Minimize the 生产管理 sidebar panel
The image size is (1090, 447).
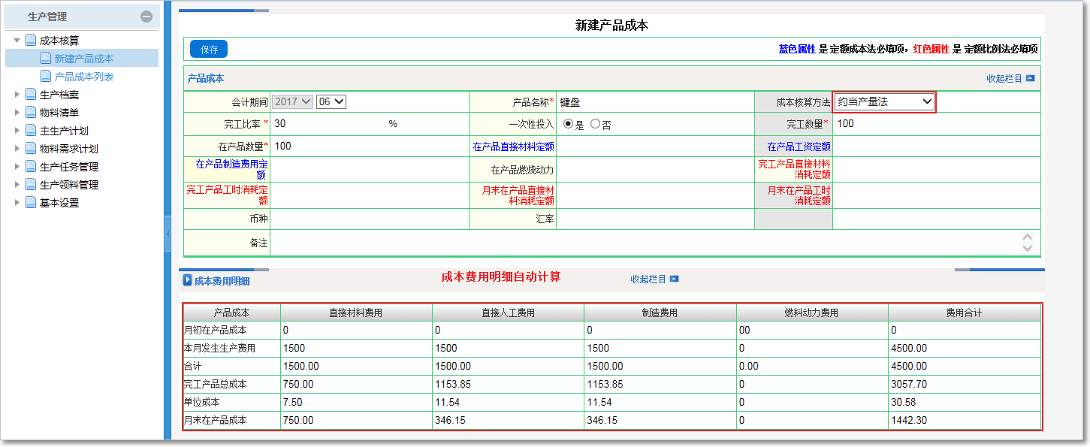pyautogui.click(x=147, y=15)
